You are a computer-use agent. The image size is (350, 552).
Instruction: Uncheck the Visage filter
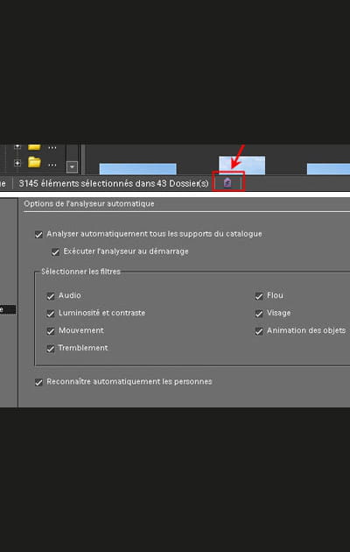[259, 314]
